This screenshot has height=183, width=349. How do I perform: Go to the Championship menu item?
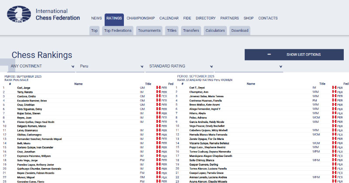pos(140,18)
